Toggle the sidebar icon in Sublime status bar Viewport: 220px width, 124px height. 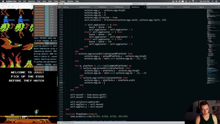[59, 123]
